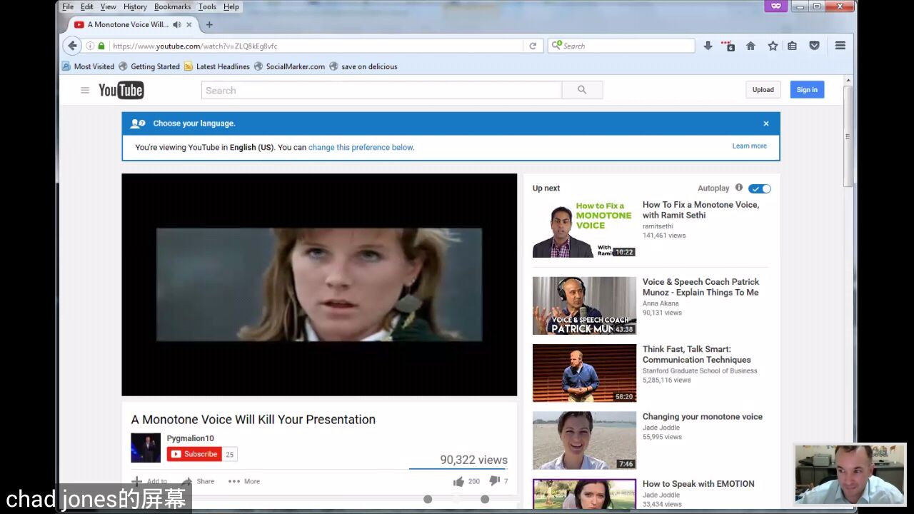Click the Upload button
914x514 pixels.
(763, 90)
